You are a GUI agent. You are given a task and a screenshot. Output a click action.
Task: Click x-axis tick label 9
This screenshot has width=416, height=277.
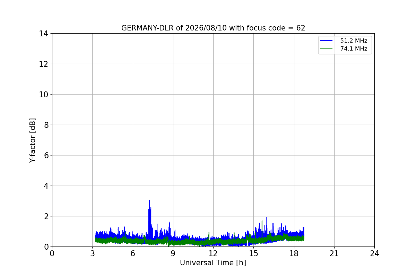[x=173, y=253]
